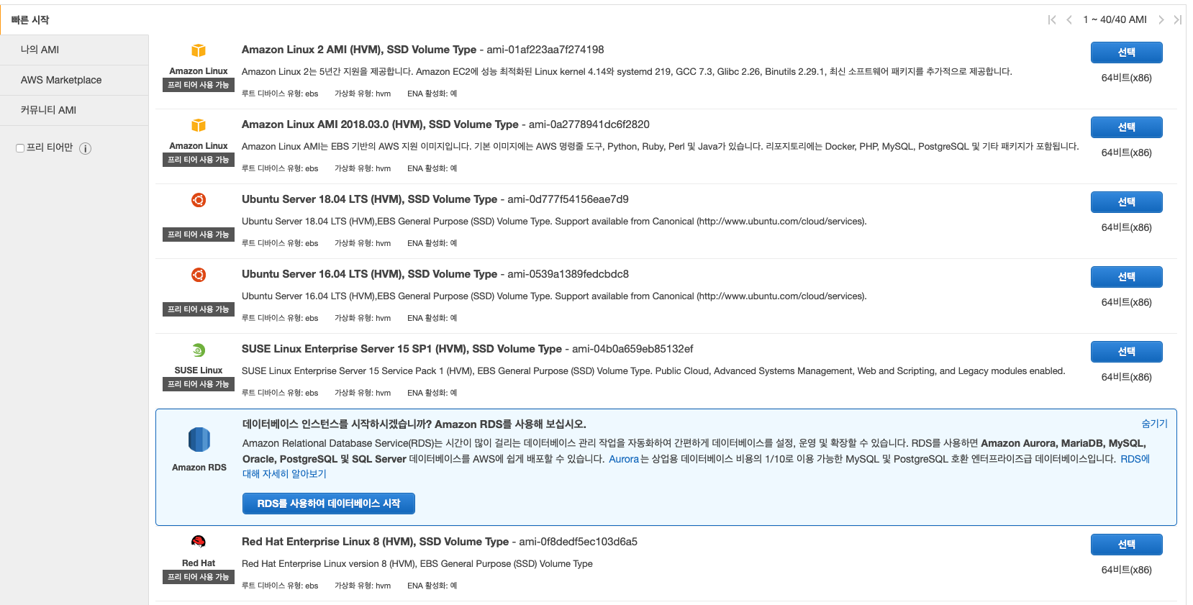Click Red Hat version 8 description text
1193x605 pixels.
coord(417,564)
